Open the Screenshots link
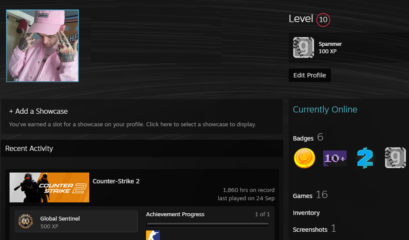Viewport: 409px width, 240px height. (310, 230)
